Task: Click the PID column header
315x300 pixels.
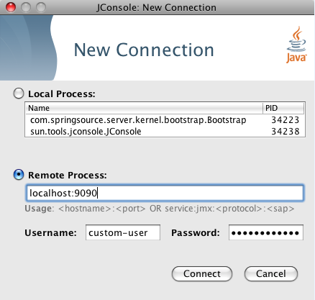Action: pos(283,108)
